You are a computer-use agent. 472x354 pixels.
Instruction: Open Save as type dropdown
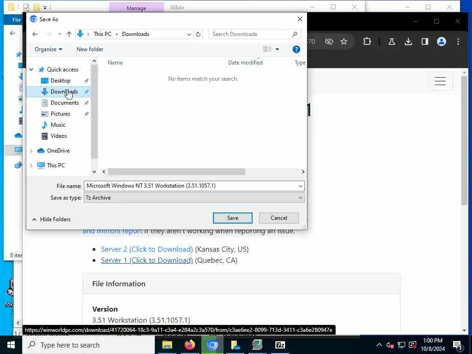tap(300, 198)
